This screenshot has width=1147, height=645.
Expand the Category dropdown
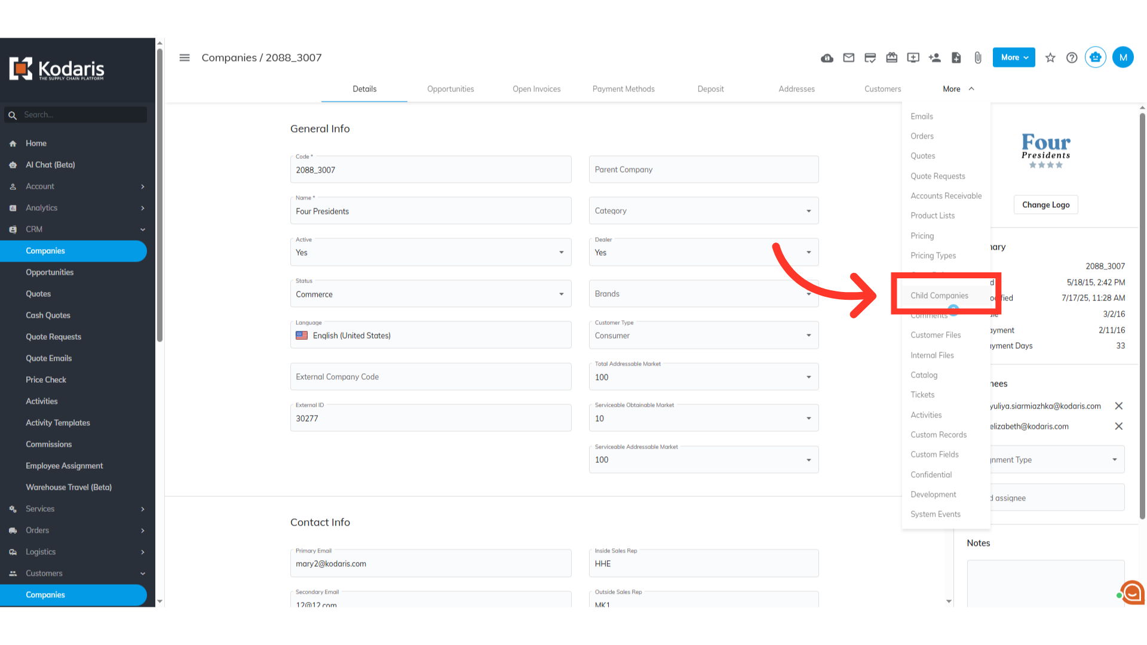pyautogui.click(x=703, y=211)
